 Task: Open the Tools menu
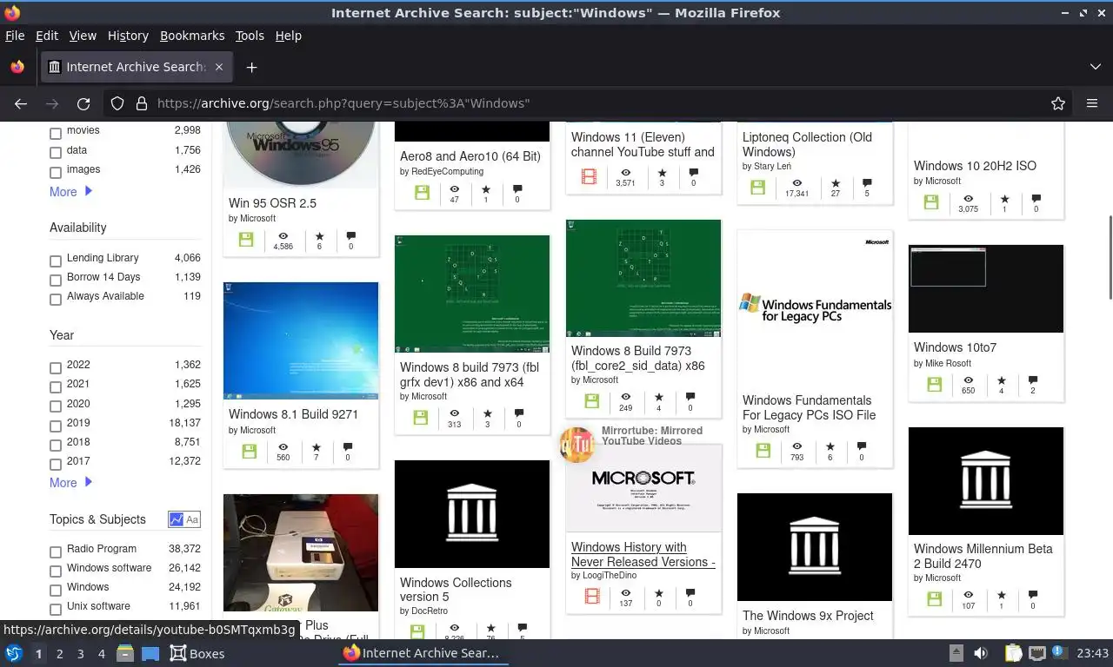click(x=250, y=36)
